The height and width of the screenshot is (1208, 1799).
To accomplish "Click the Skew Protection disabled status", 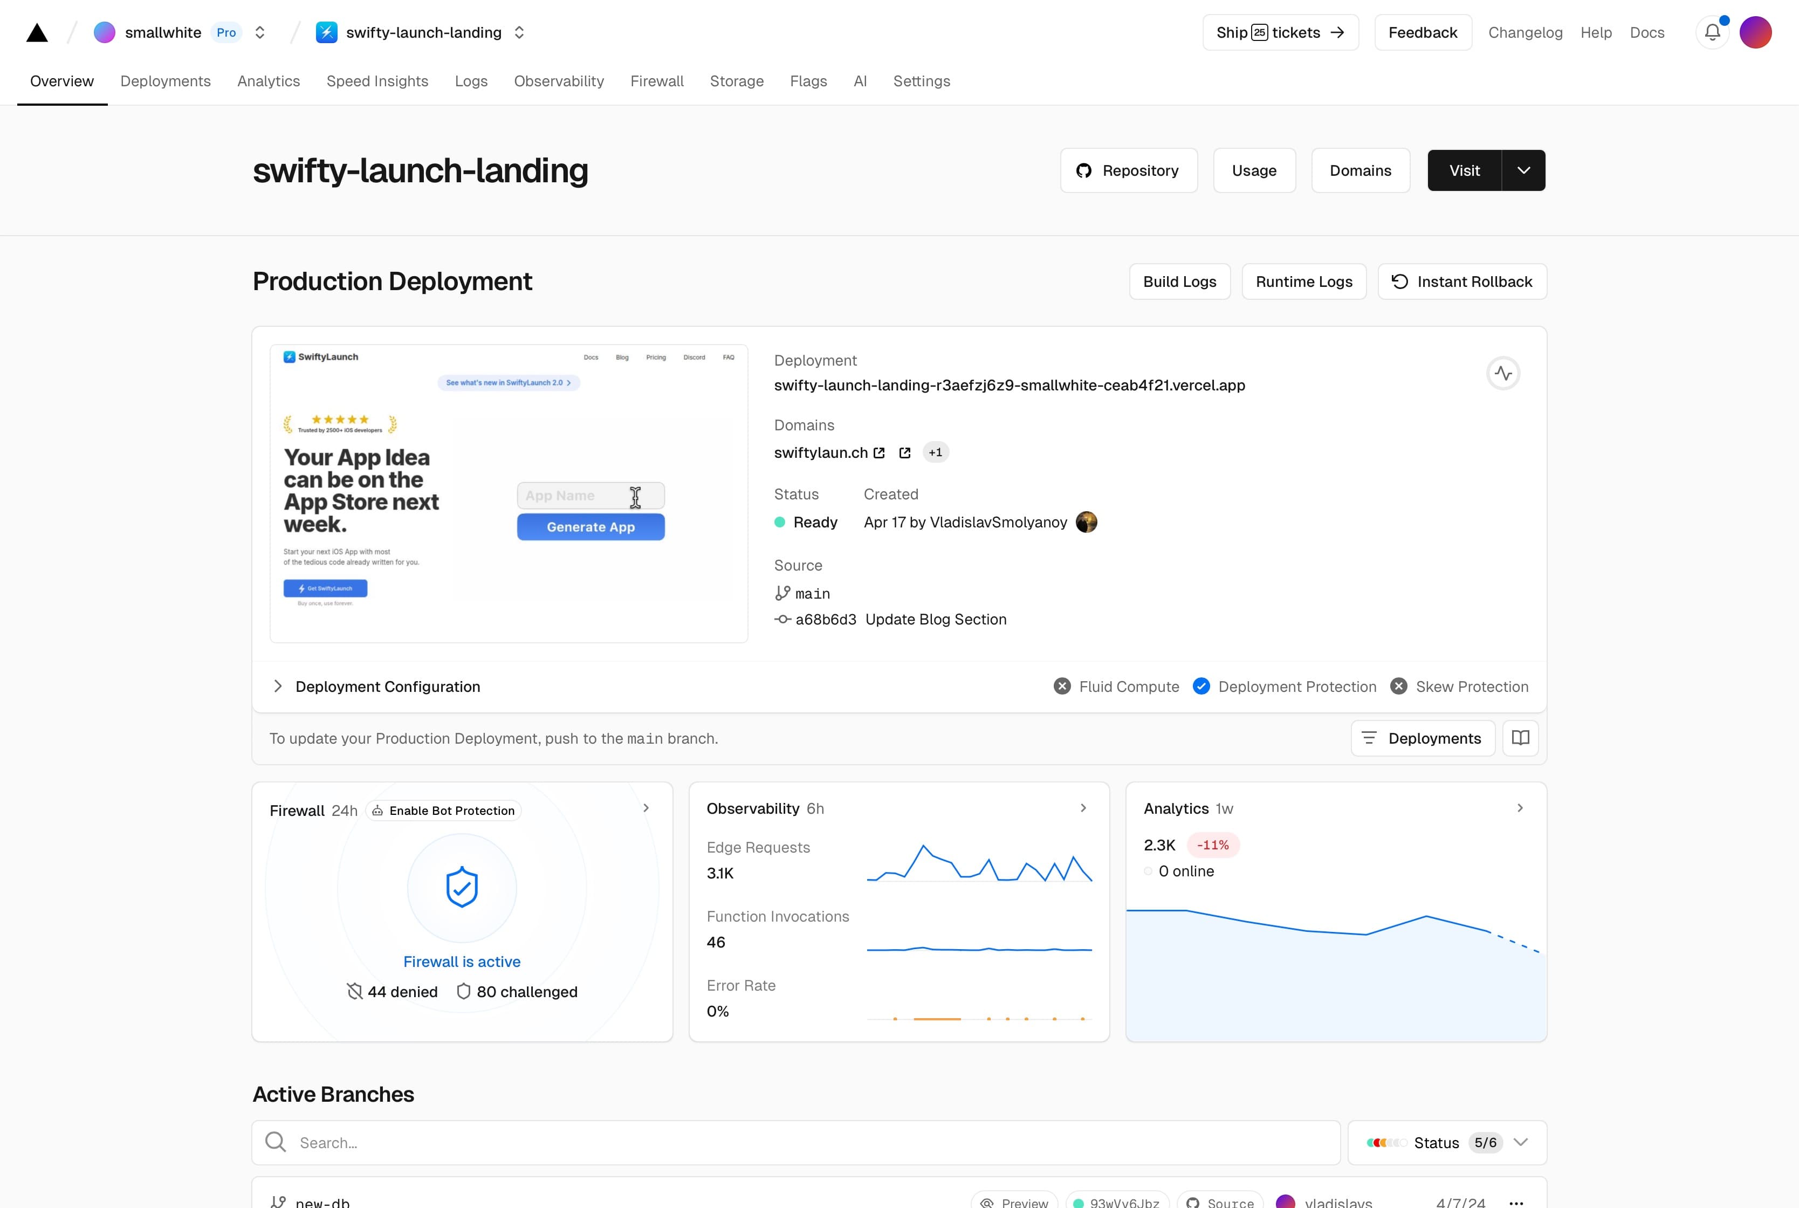I will pos(1459,687).
